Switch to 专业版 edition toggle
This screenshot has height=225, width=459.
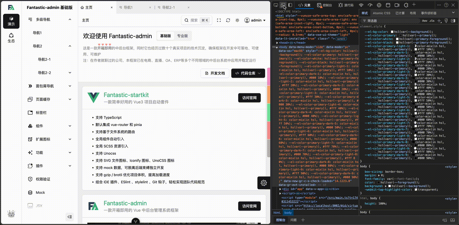click(x=182, y=36)
